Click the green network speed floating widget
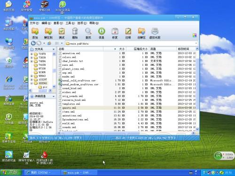This screenshot has height=176, width=235. coord(224,156)
